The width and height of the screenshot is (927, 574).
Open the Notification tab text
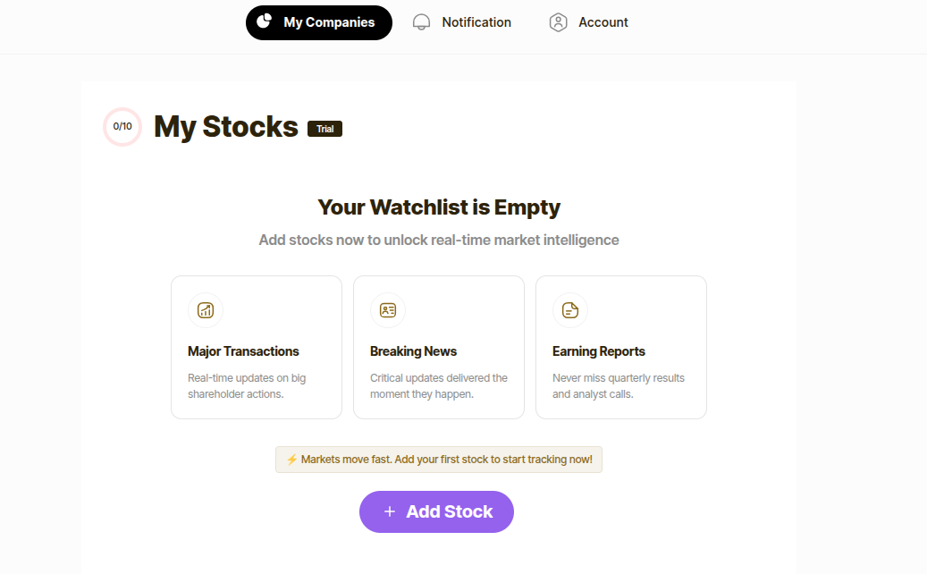click(x=476, y=22)
